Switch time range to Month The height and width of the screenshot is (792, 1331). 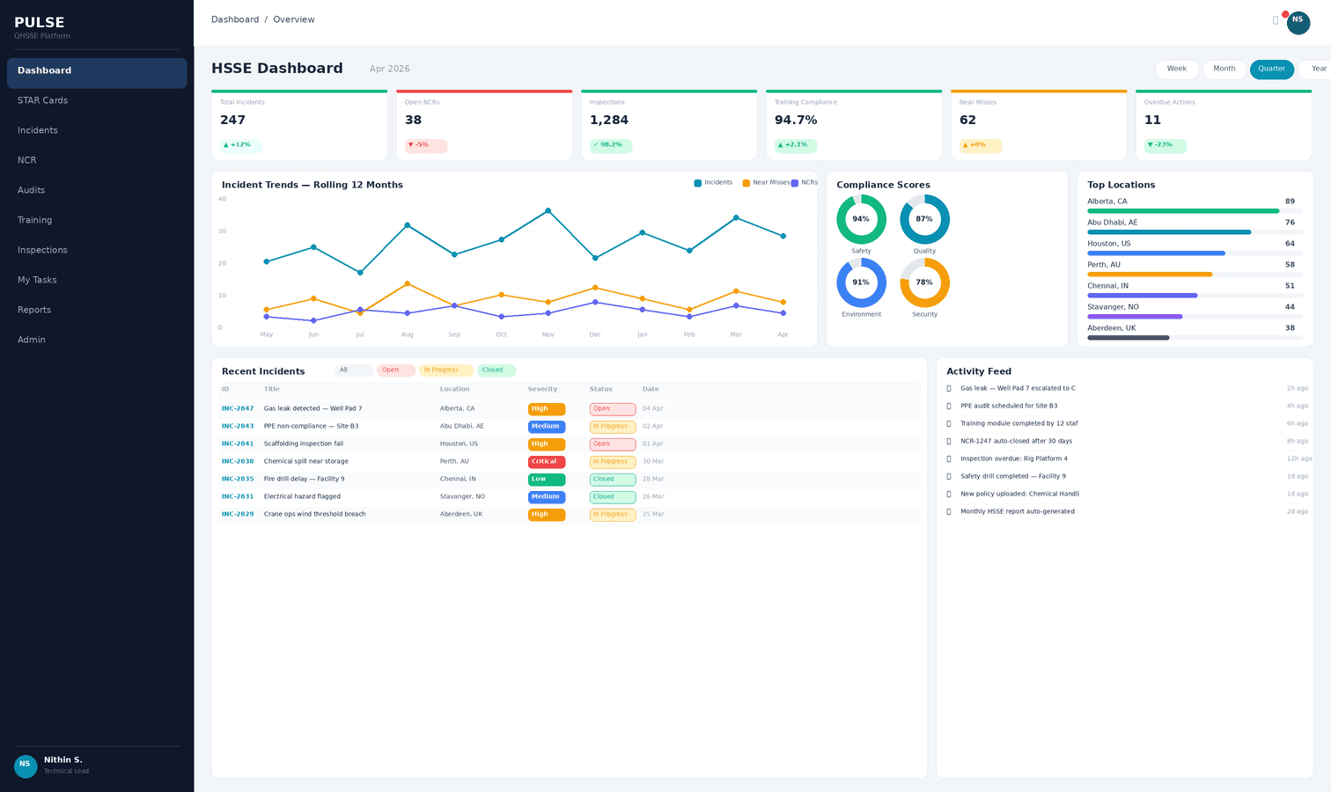click(x=1224, y=69)
